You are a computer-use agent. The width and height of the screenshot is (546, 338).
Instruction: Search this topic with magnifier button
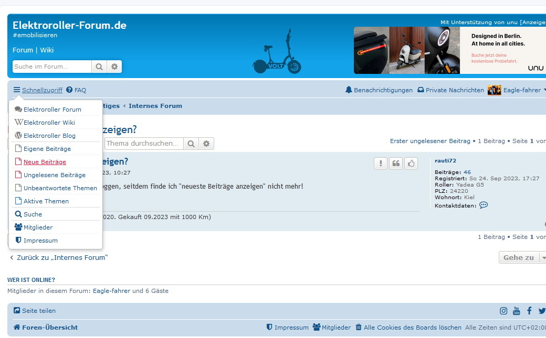click(192, 144)
